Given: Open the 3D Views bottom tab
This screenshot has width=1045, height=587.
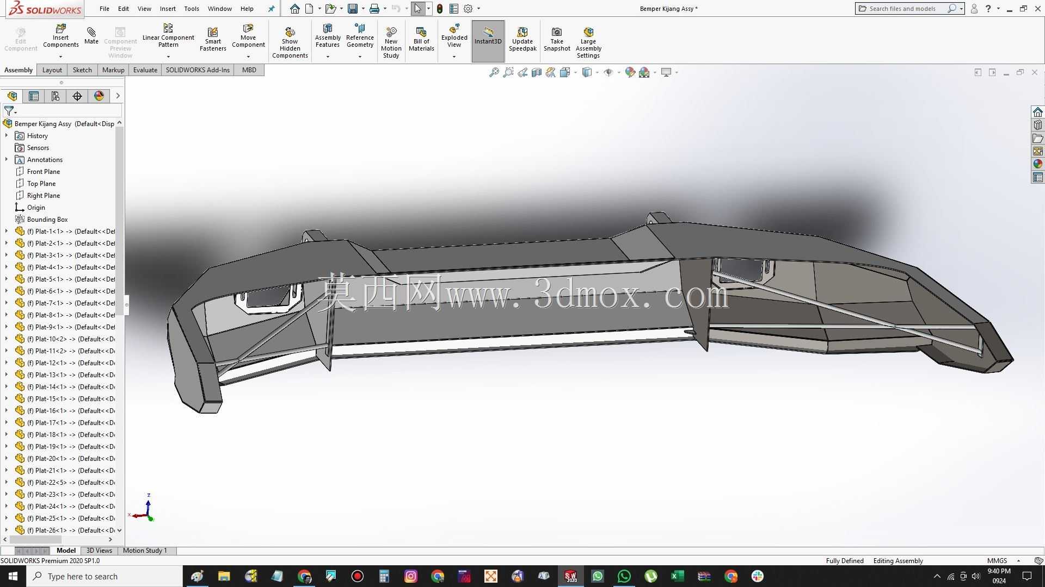Looking at the screenshot, I should (99, 551).
